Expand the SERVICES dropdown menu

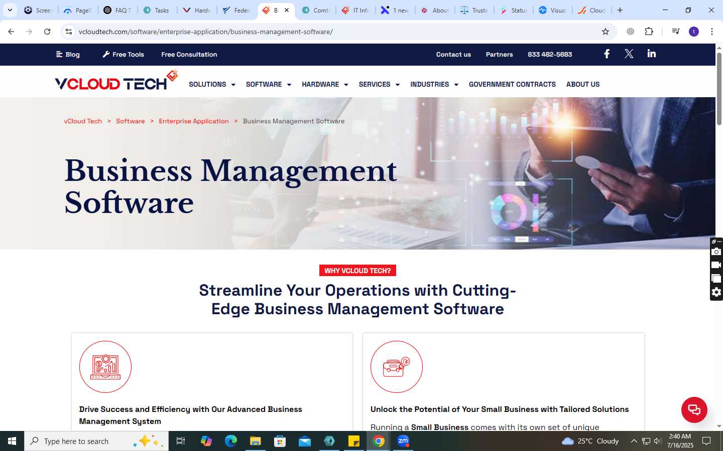(x=379, y=84)
